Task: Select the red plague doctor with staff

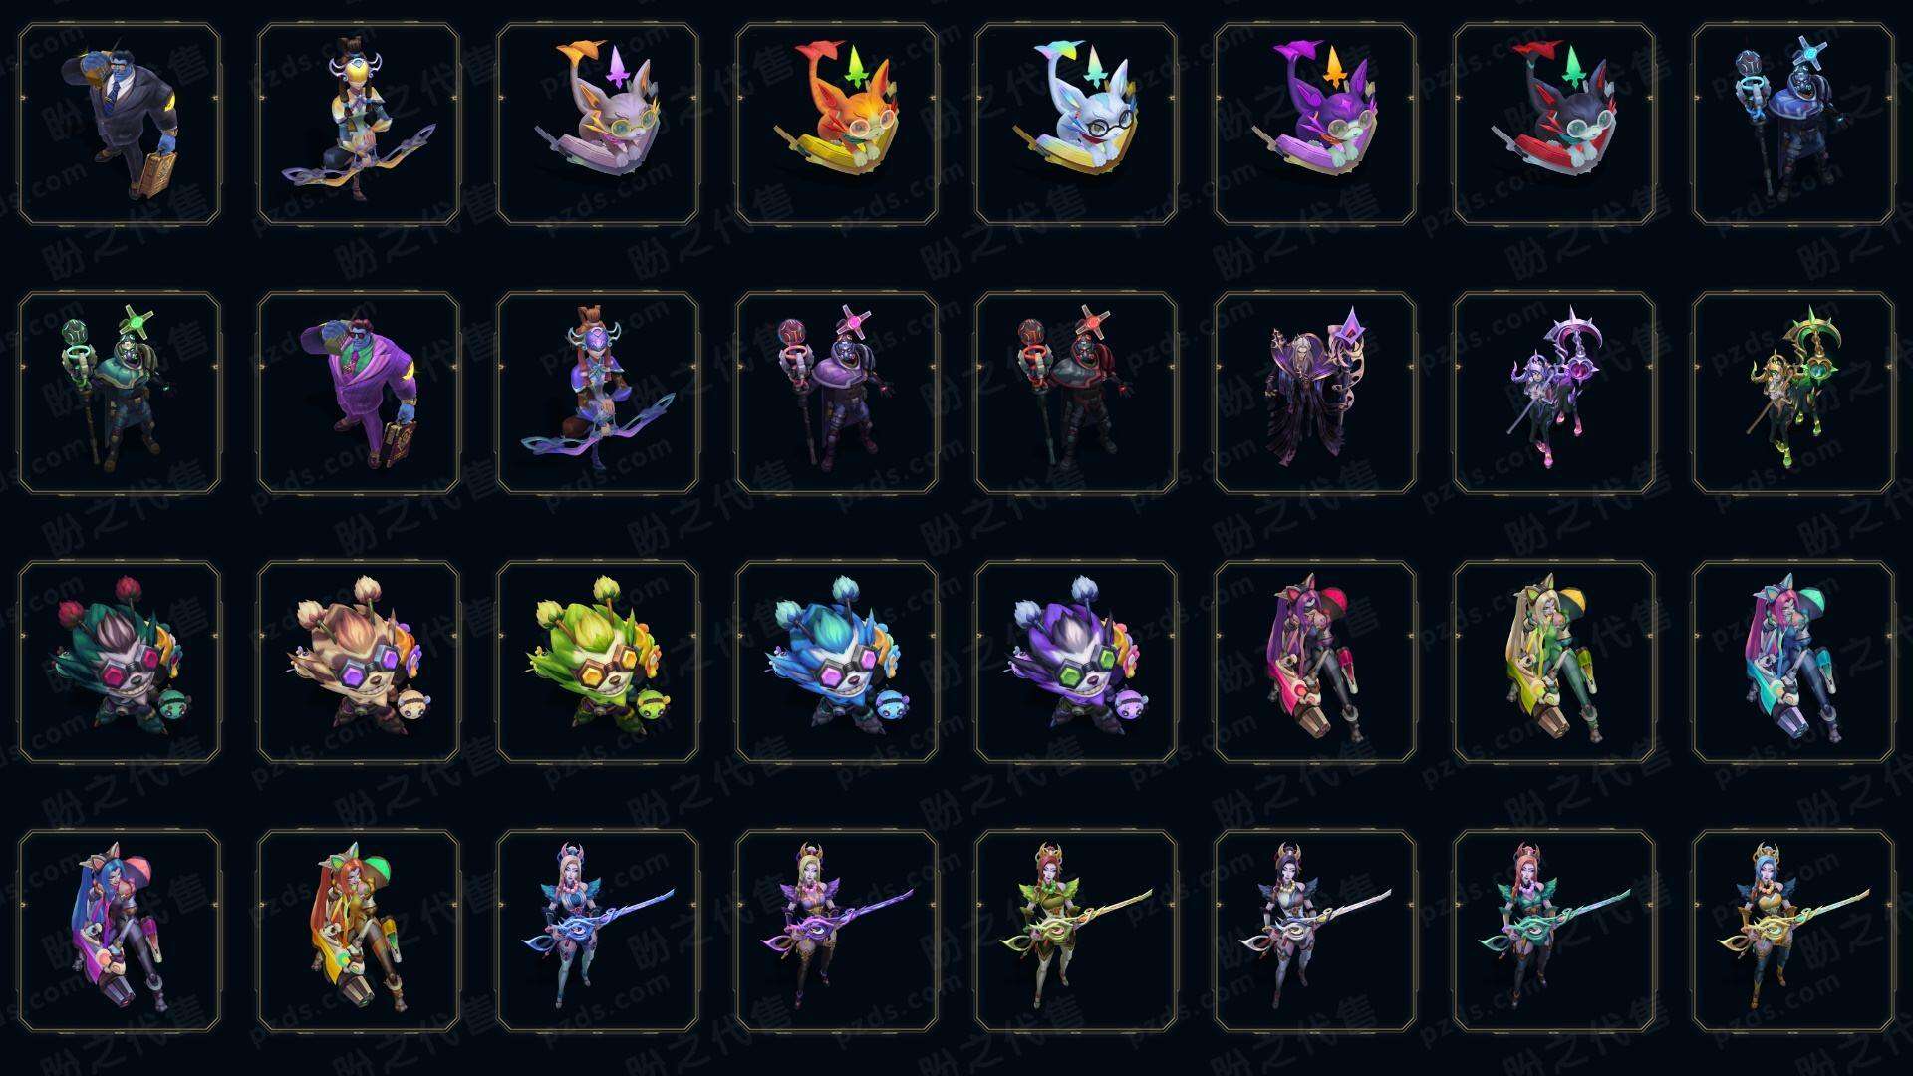Action: 1076,394
